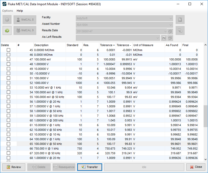
Task: Click the settings gear icon button
Action: [x=7, y=20]
